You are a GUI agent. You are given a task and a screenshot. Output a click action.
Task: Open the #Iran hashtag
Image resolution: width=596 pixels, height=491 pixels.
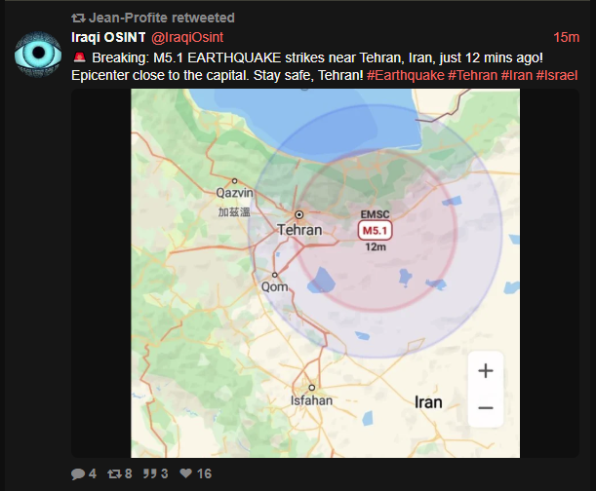click(x=517, y=75)
